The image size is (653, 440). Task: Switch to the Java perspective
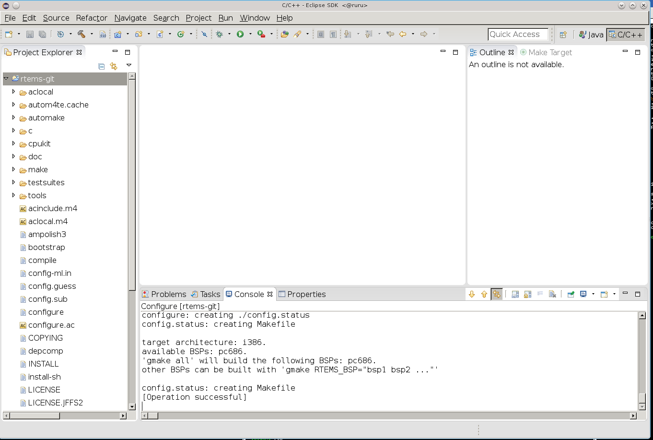pos(591,35)
